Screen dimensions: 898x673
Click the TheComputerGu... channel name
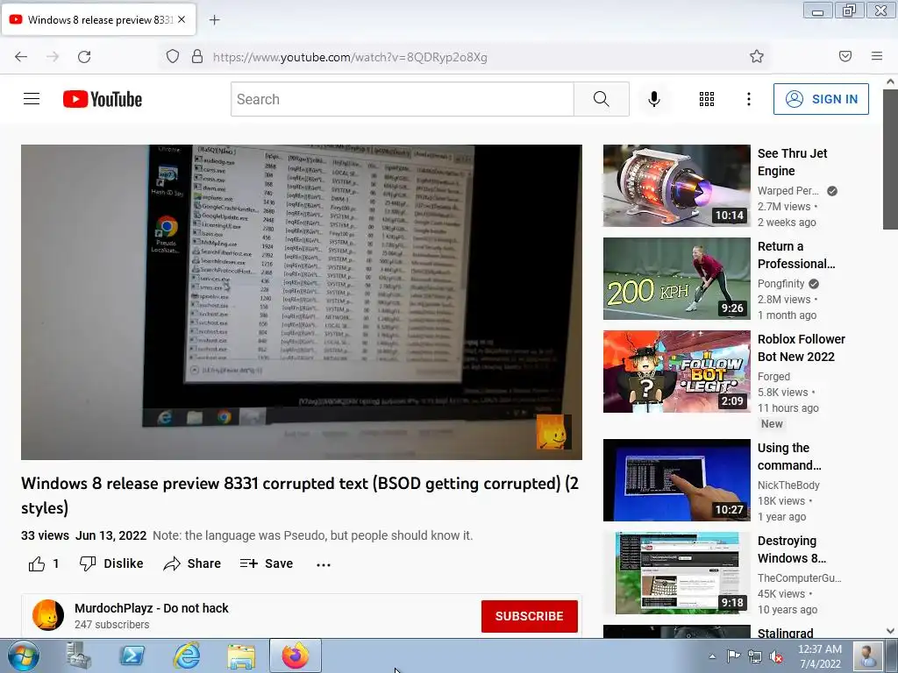800,577
